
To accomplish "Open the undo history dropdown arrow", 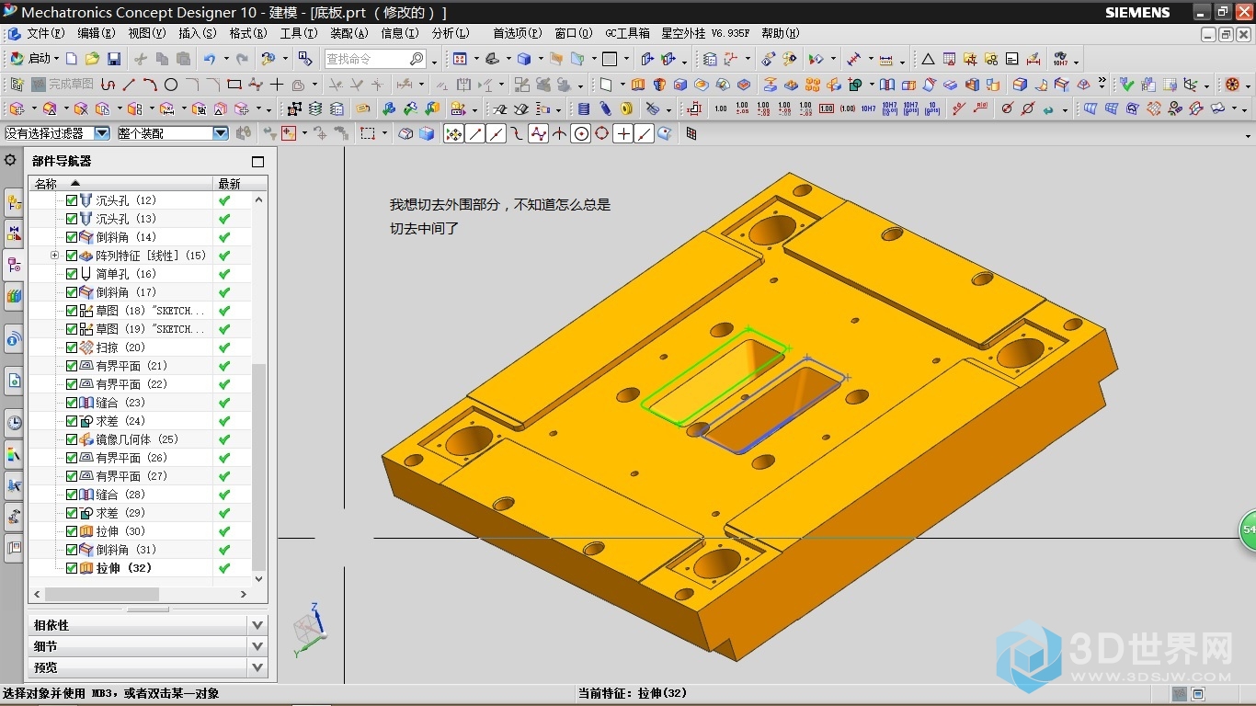I will (x=225, y=59).
